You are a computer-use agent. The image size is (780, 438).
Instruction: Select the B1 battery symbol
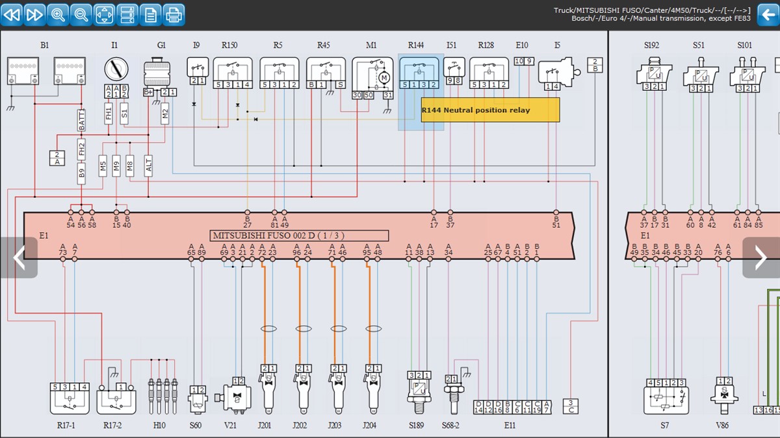pyautogui.click(x=45, y=71)
